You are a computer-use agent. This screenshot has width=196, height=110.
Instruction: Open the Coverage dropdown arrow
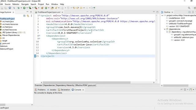(33, 8)
